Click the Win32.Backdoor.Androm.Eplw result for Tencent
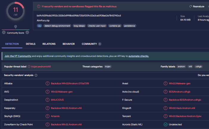The image size is (209, 129). click(185, 116)
